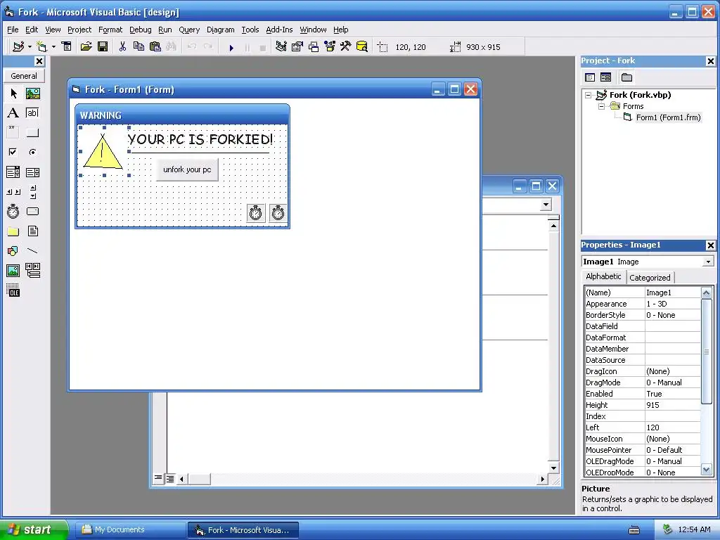The image size is (720, 540).
Task: Click the Paste clipboard icon
Action: click(x=155, y=47)
